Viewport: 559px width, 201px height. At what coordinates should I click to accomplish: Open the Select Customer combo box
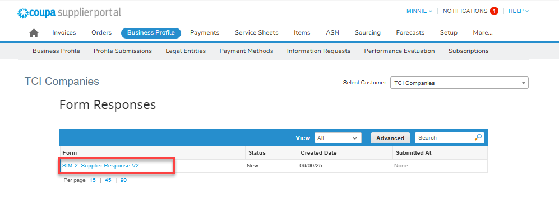pyautogui.click(x=459, y=83)
